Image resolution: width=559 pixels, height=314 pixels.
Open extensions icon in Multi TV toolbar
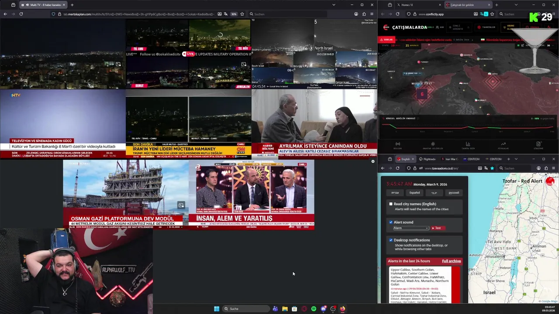[x=364, y=14]
